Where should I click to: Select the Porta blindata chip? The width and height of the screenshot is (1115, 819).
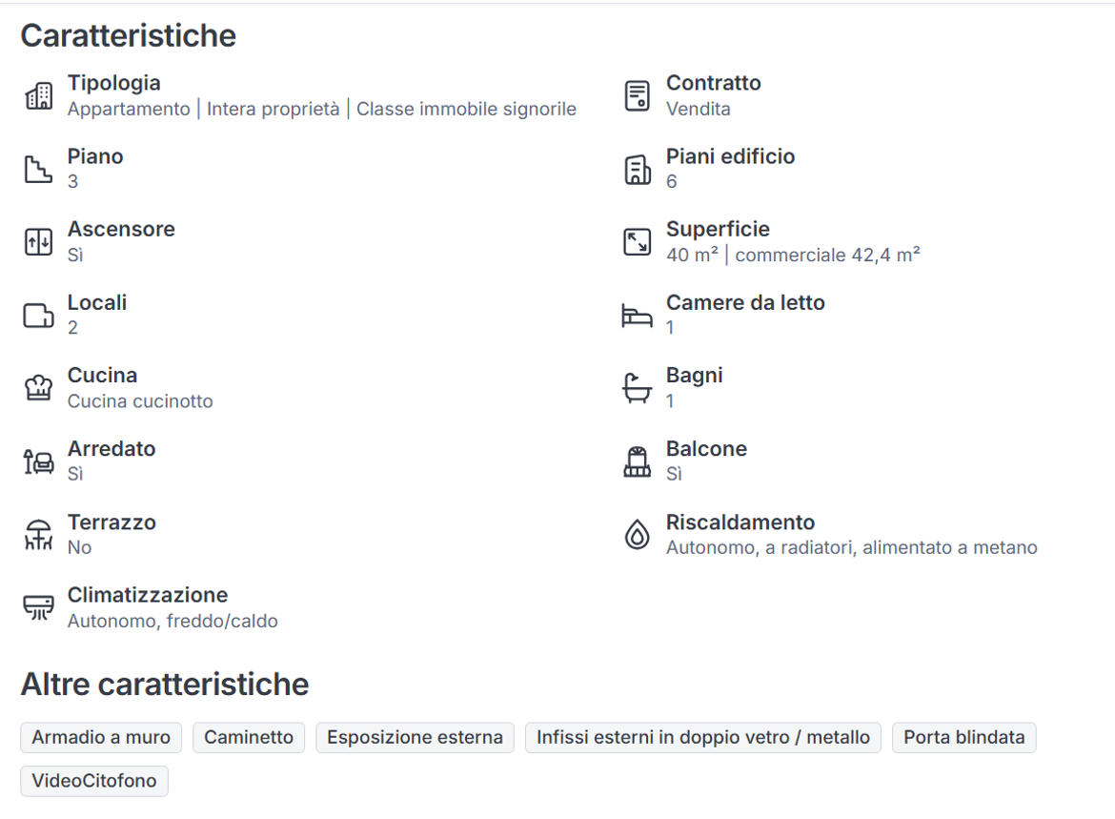tap(964, 737)
